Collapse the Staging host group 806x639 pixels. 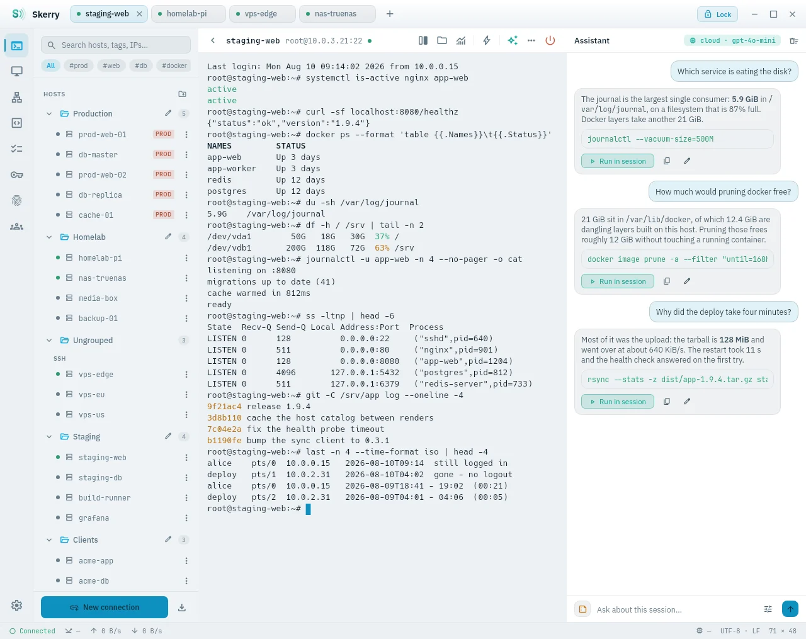49,437
